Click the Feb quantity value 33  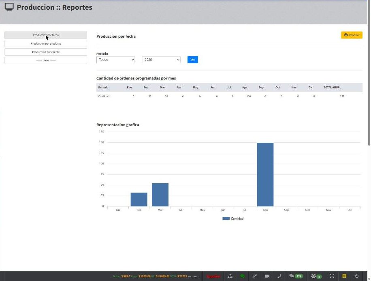point(150,97)
